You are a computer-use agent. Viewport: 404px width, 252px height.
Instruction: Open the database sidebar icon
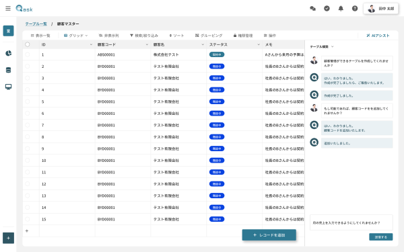8,70
